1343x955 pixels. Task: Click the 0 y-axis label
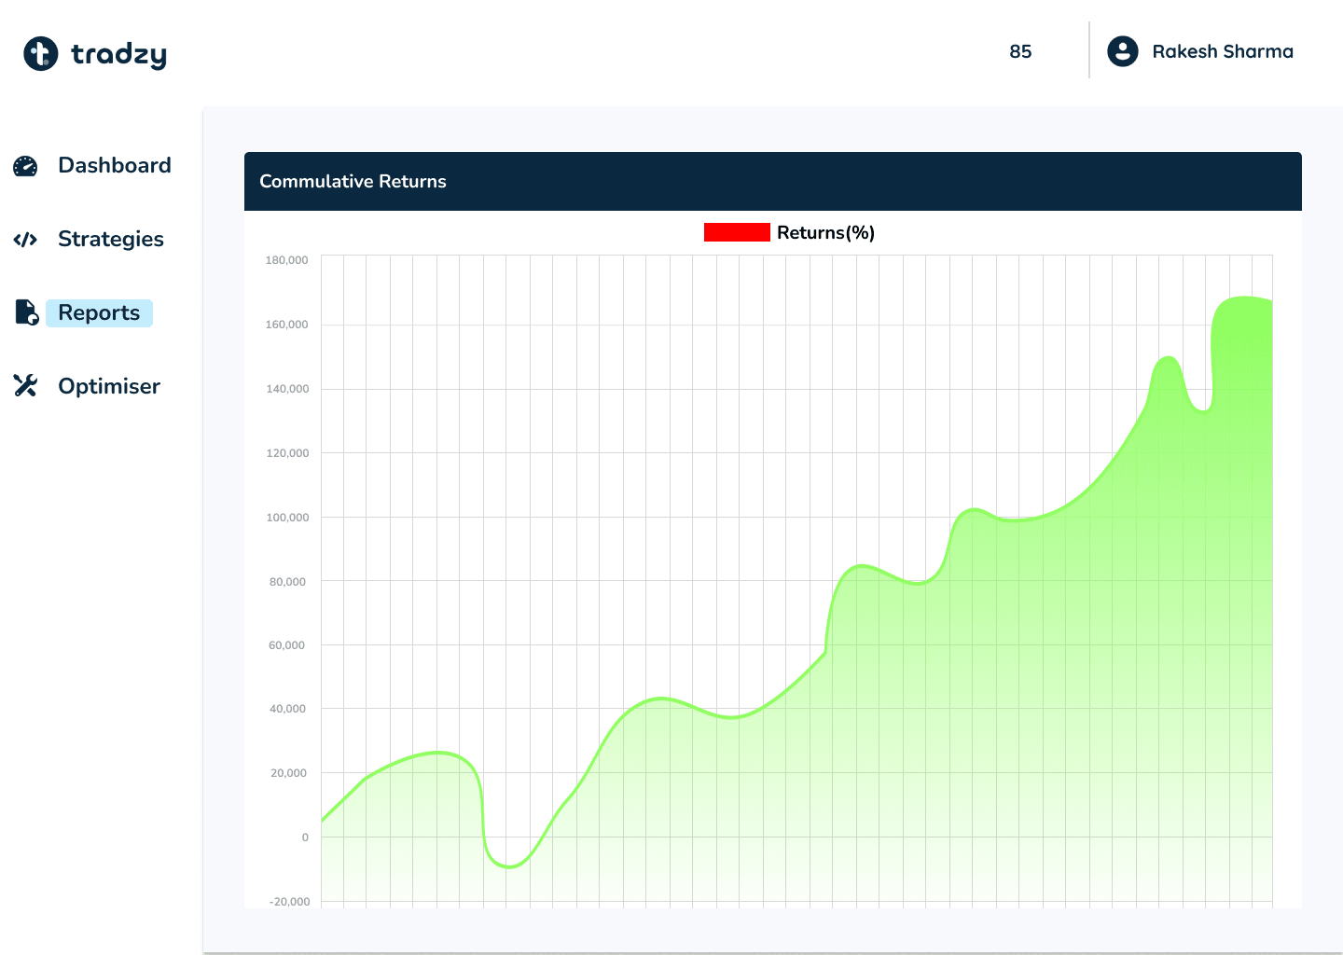[305, 837]
